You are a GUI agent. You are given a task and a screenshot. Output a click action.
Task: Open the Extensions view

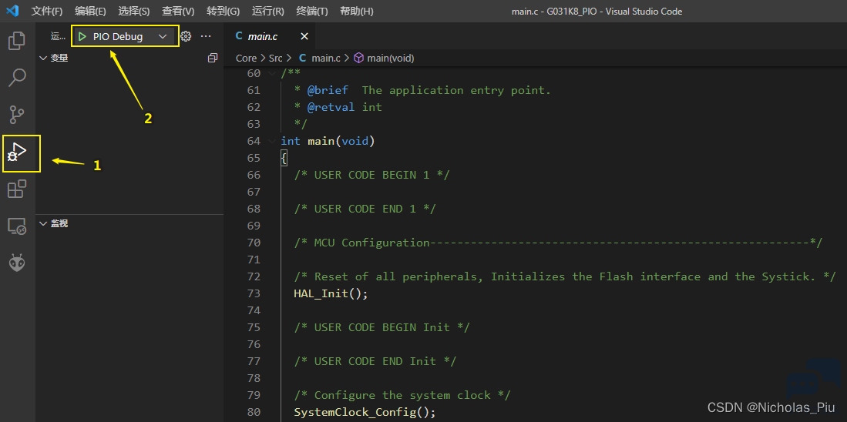pyautogui.click(x=17, y=189)
